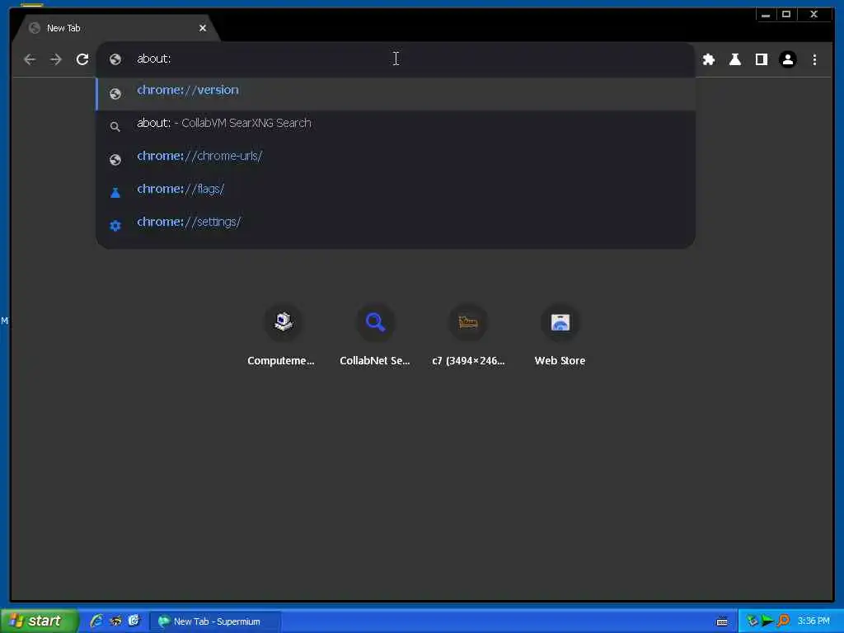Image resolution: width=844 pixels, height=633 pixels.
Task: Maximize the Supermium window
Action: [x=785, y=15]
